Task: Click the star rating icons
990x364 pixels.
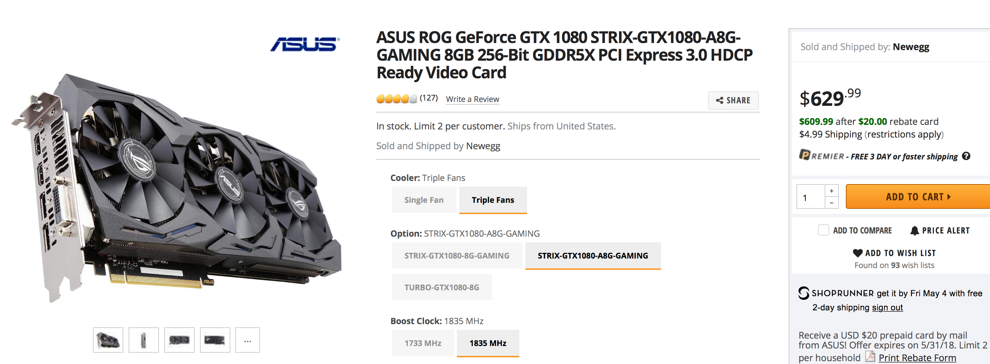Action: 397,99
